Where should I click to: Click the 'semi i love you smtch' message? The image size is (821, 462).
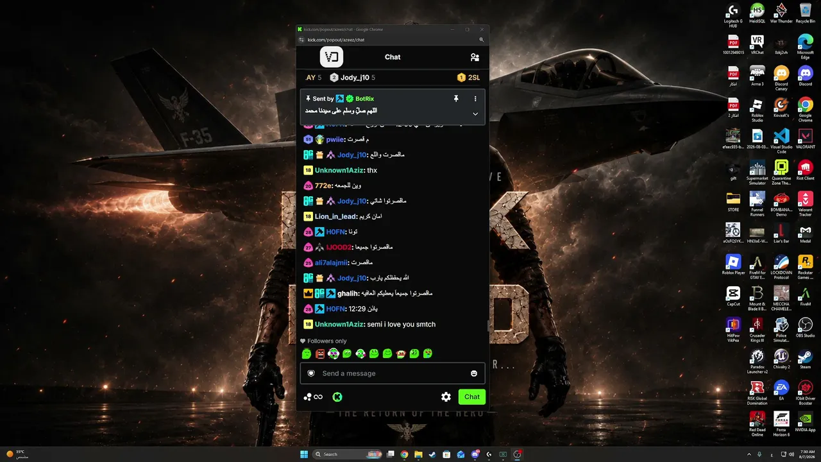click(x=401, y=324)
